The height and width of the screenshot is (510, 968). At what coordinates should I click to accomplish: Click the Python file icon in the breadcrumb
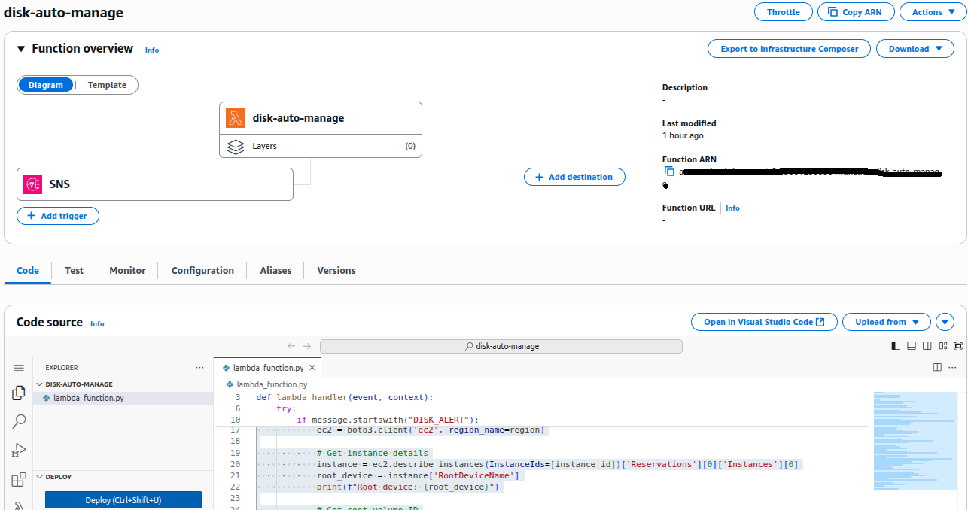tap(230, 384)
